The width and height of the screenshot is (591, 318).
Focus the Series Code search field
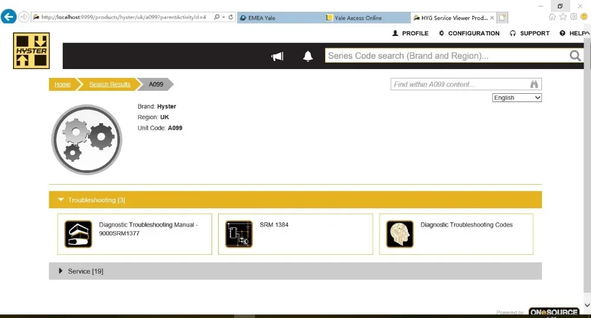click(447, 55)
